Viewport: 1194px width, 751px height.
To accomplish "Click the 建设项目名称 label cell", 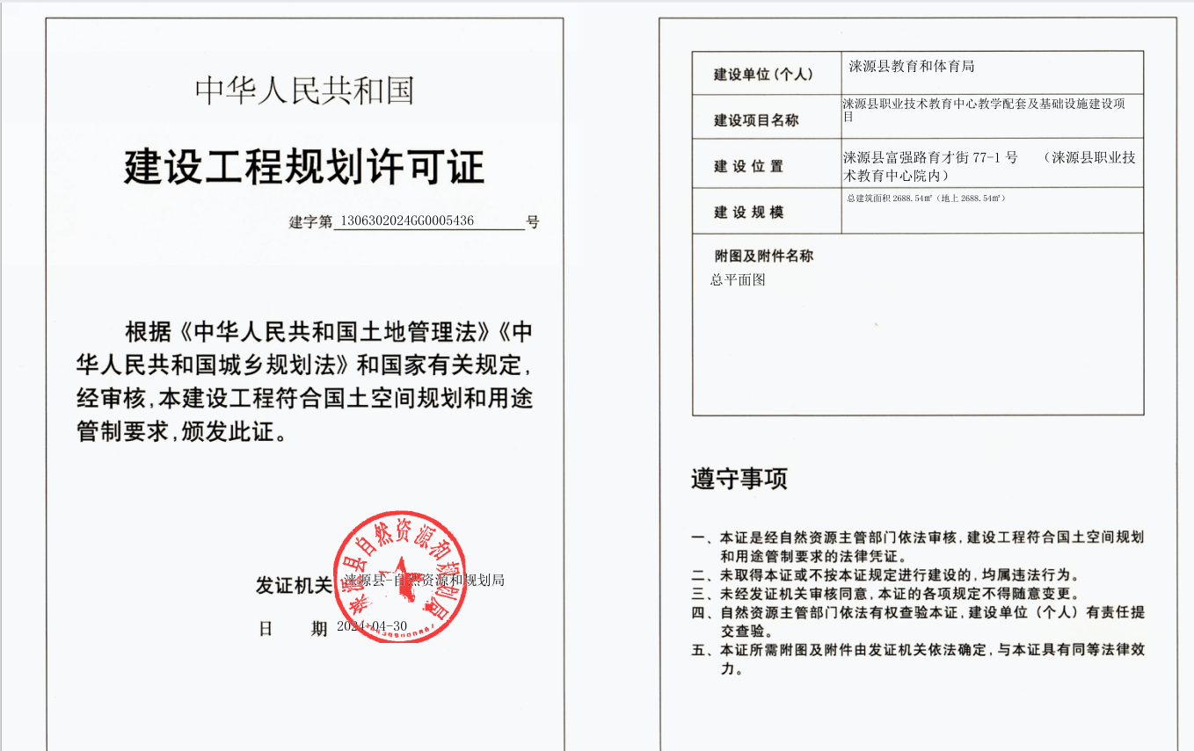I will 756,120.
